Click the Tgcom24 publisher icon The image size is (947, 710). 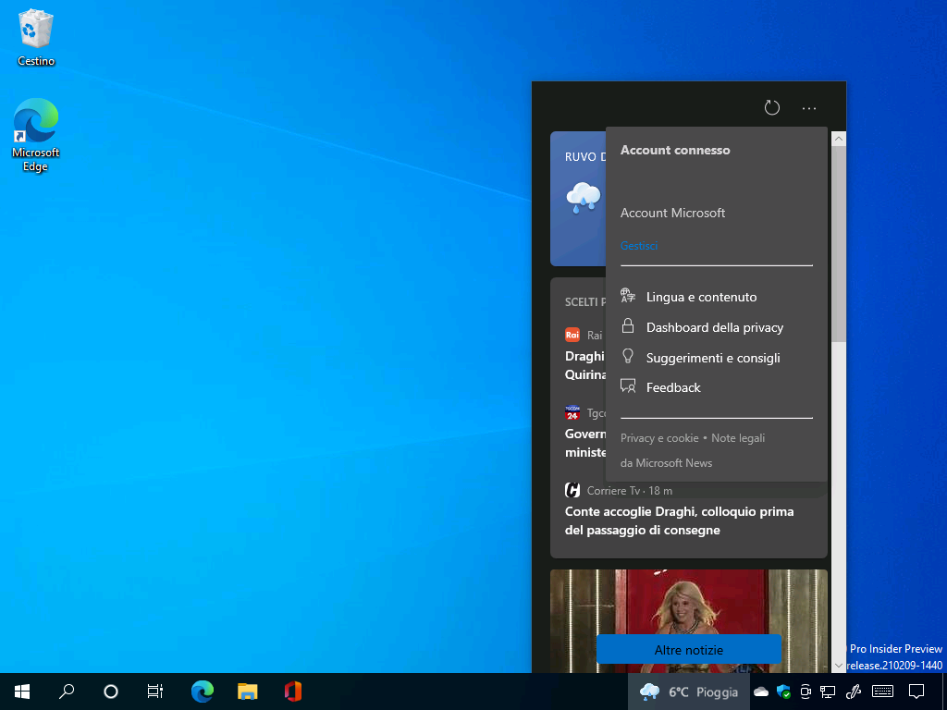(573, 412)
